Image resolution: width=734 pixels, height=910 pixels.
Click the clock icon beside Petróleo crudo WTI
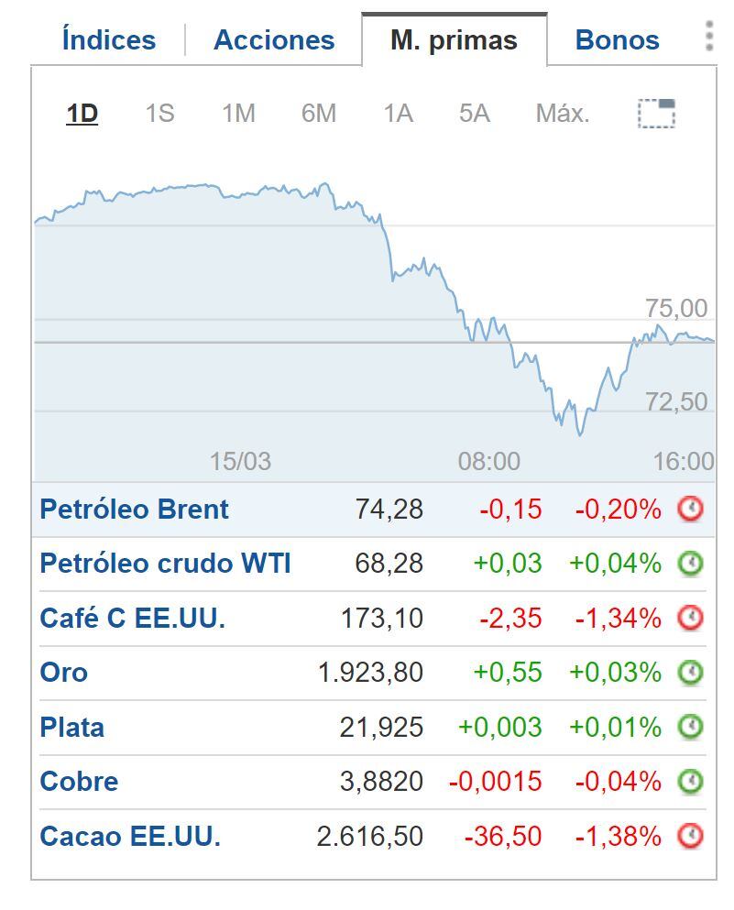(692, 564)
